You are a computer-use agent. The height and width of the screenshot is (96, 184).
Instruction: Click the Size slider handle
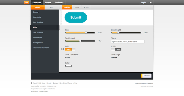86,33
